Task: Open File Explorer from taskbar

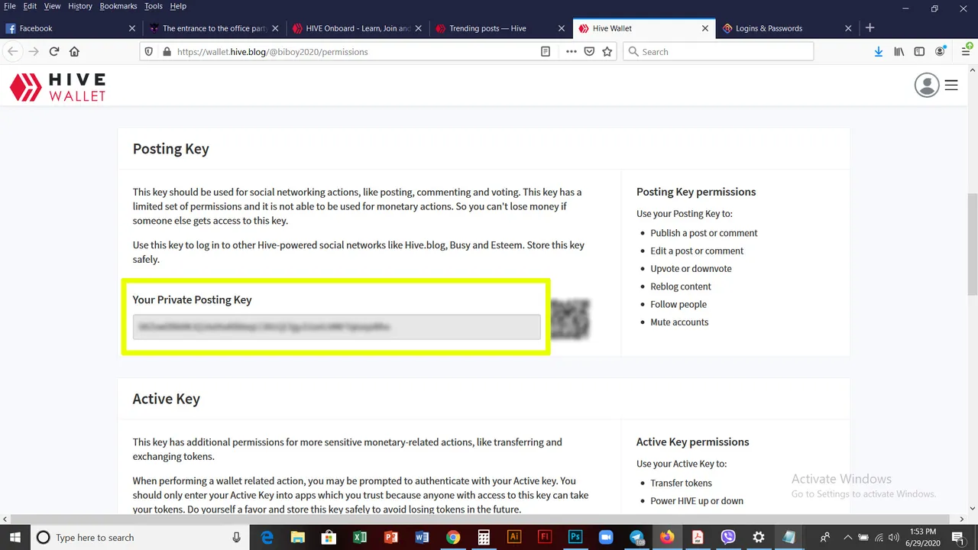Action: point(298,537)
